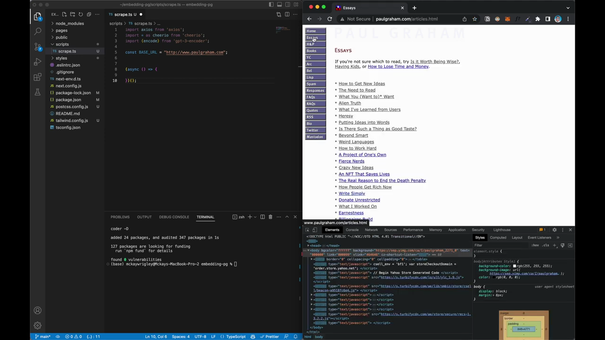Click the MetaMask fox extension icon
The image size is (605, 340).
507,19
